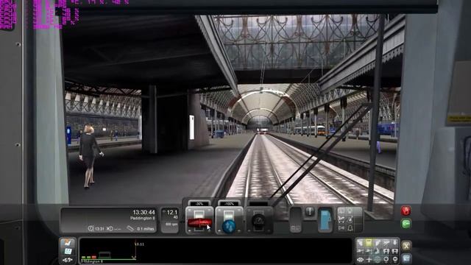Screen dimensions: 471x265
Task: Click the arrows icon below the map icon
Action: 68,260
